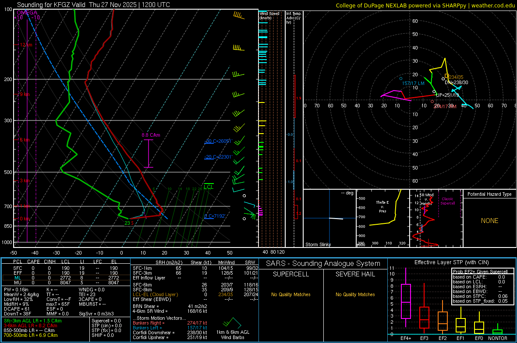517x343 pixels.
Task: Click the red 'Bunkers Right =' storm motion row
Action: pyautogui.click(x=170, y=323)
